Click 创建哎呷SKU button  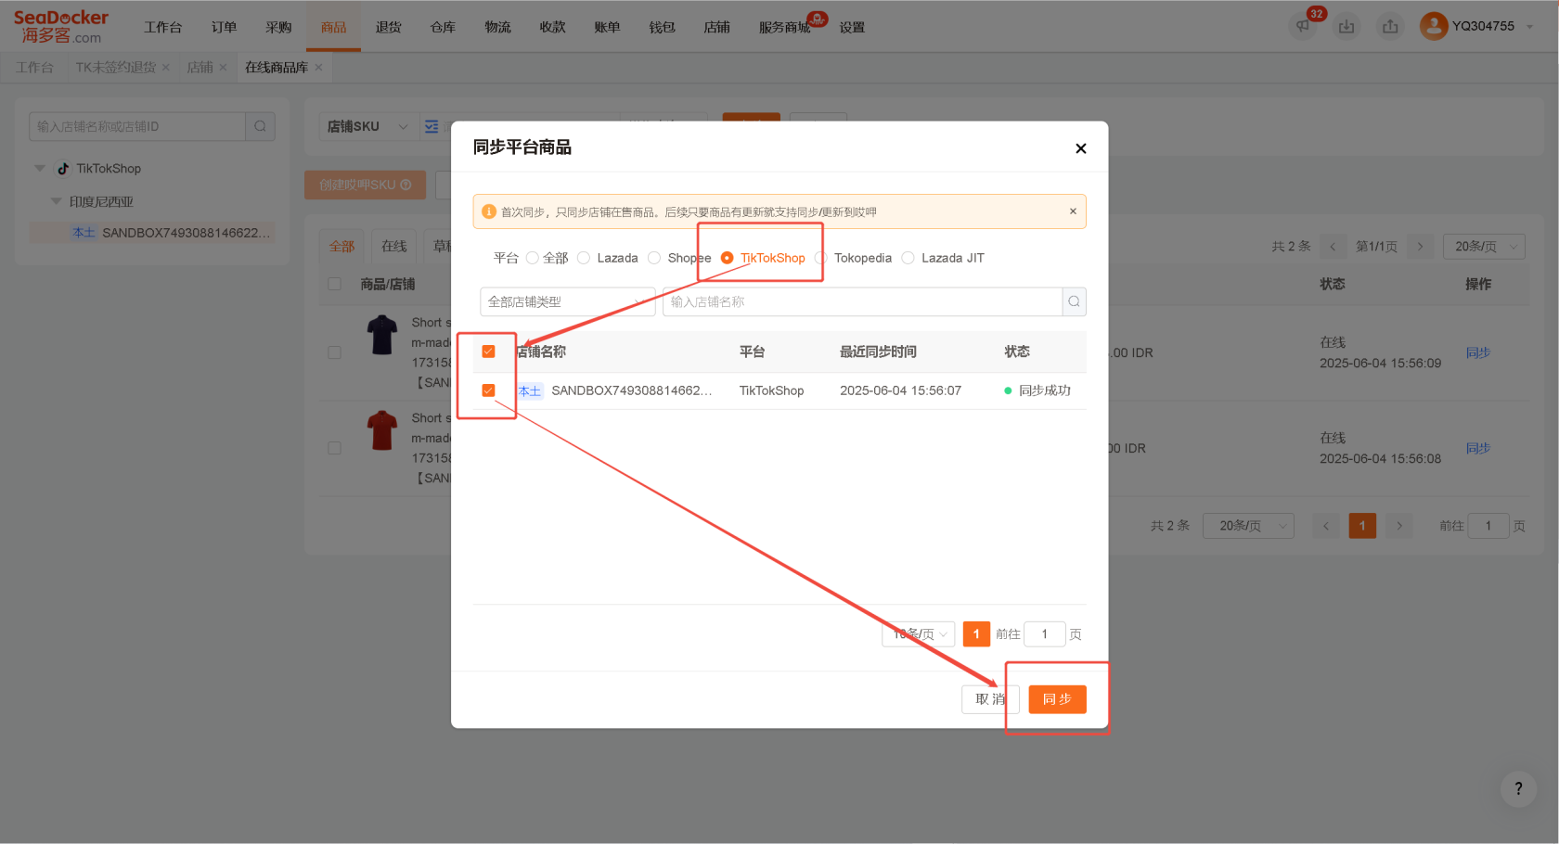point(366,185)
